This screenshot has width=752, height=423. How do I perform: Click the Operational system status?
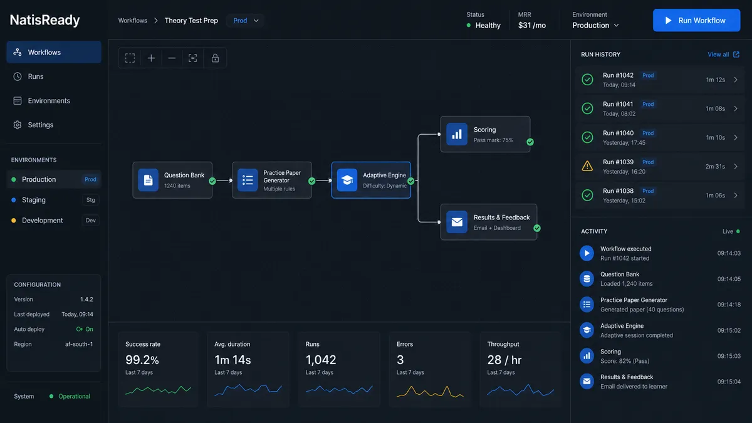(70, 396)
